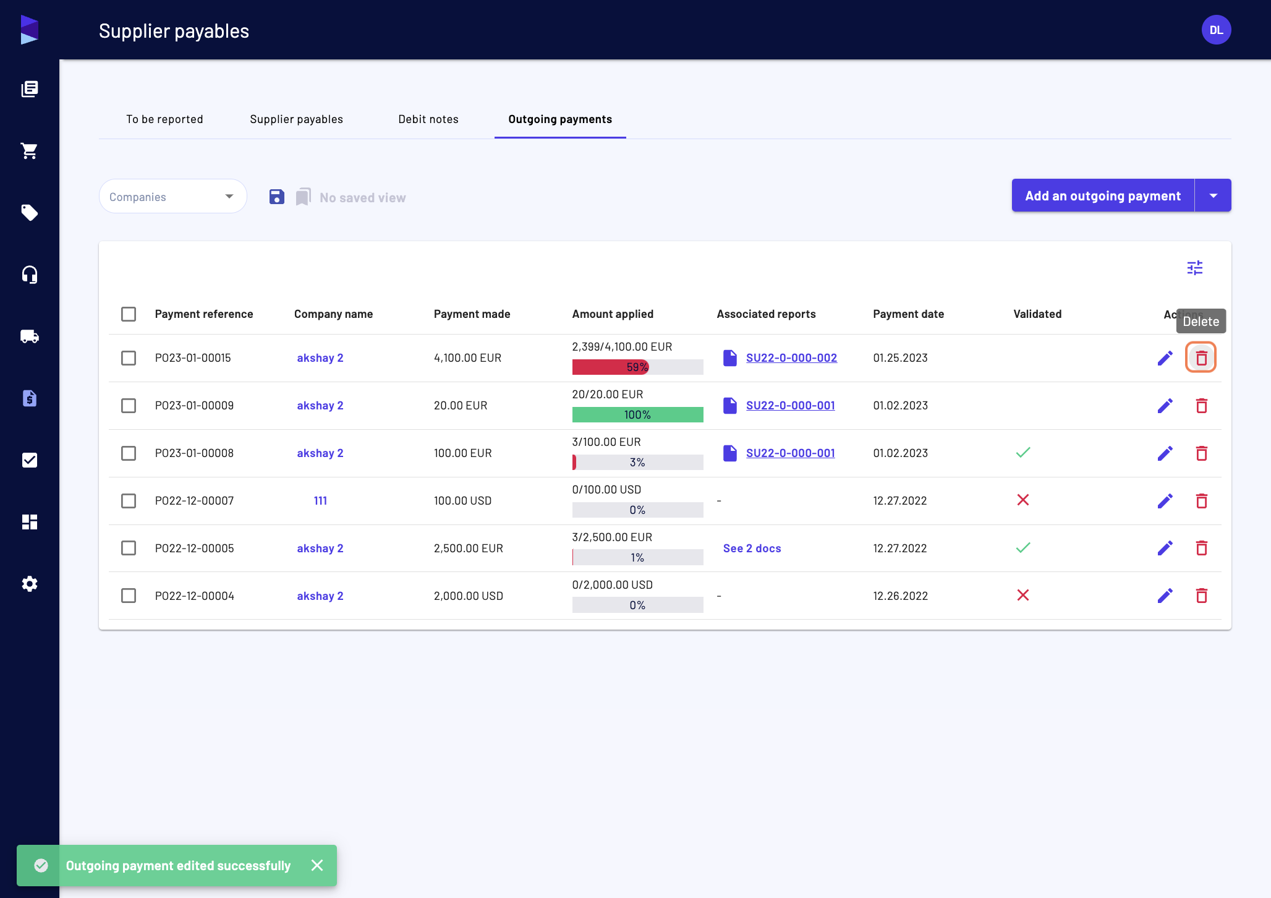
Task: Edit payment PO22-12-00007 with pencil icon
Action: tap(1165, 501)
